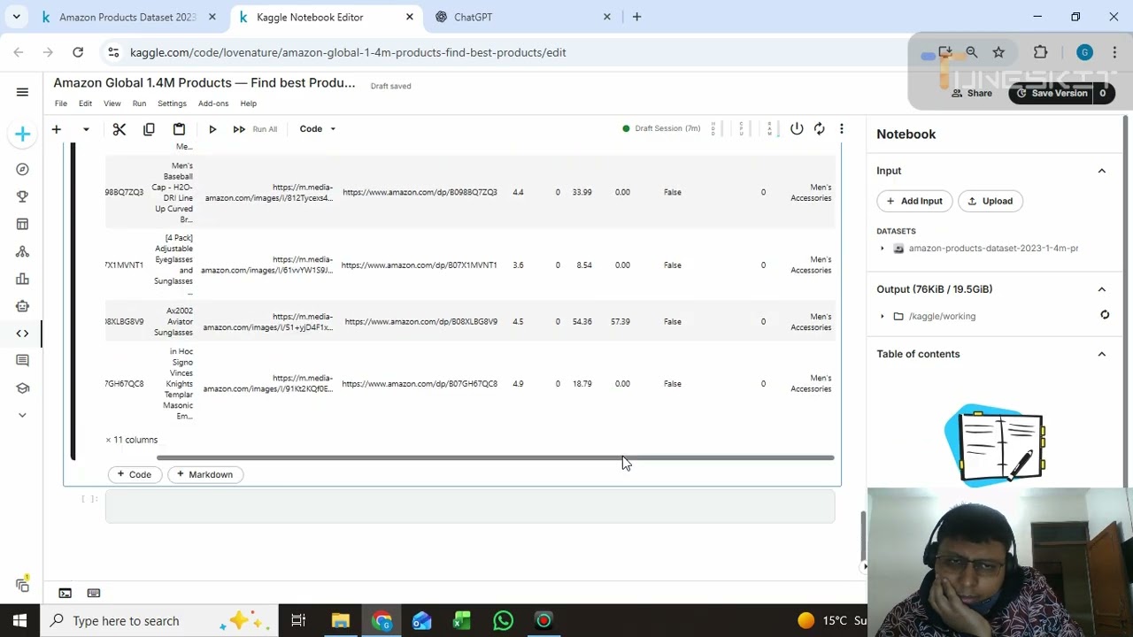Image resolution: width=1133 pixels, height=637 pixels.
Task: Click the Save Version button
Action: (1052, 93)
